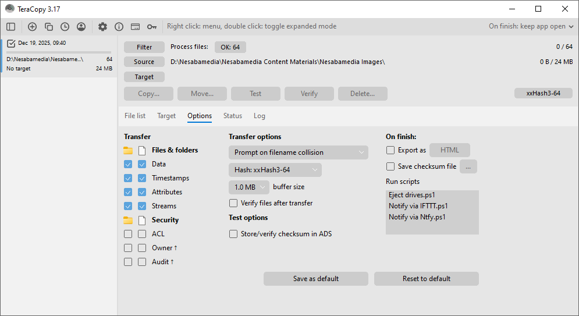Click the info circle icon
Viewport: 579px width, 316px height.
[x=119, y=26]
